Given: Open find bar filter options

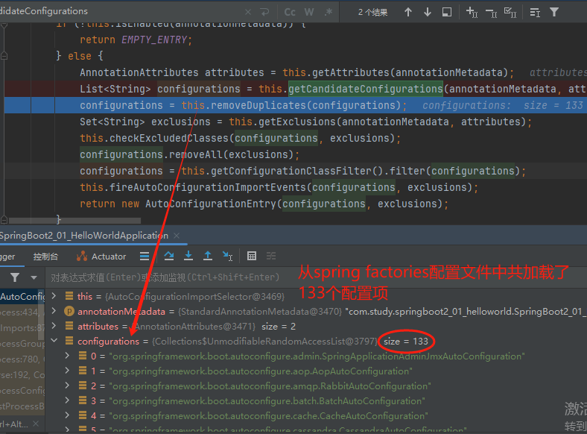Looking at the screenshot, I should (554, 12).
